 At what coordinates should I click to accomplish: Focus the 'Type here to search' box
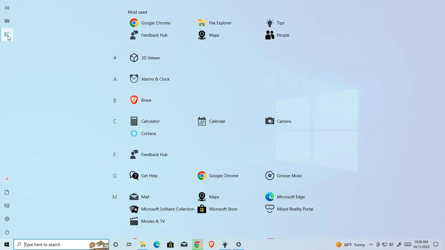[61, 244]
